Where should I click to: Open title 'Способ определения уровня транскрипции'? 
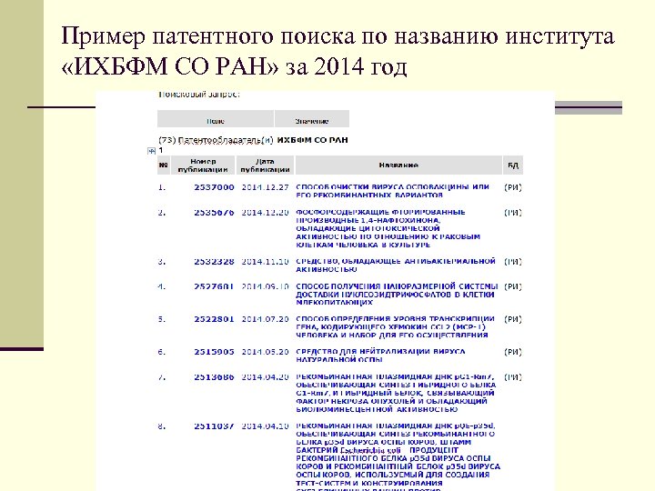click(395, 327)
